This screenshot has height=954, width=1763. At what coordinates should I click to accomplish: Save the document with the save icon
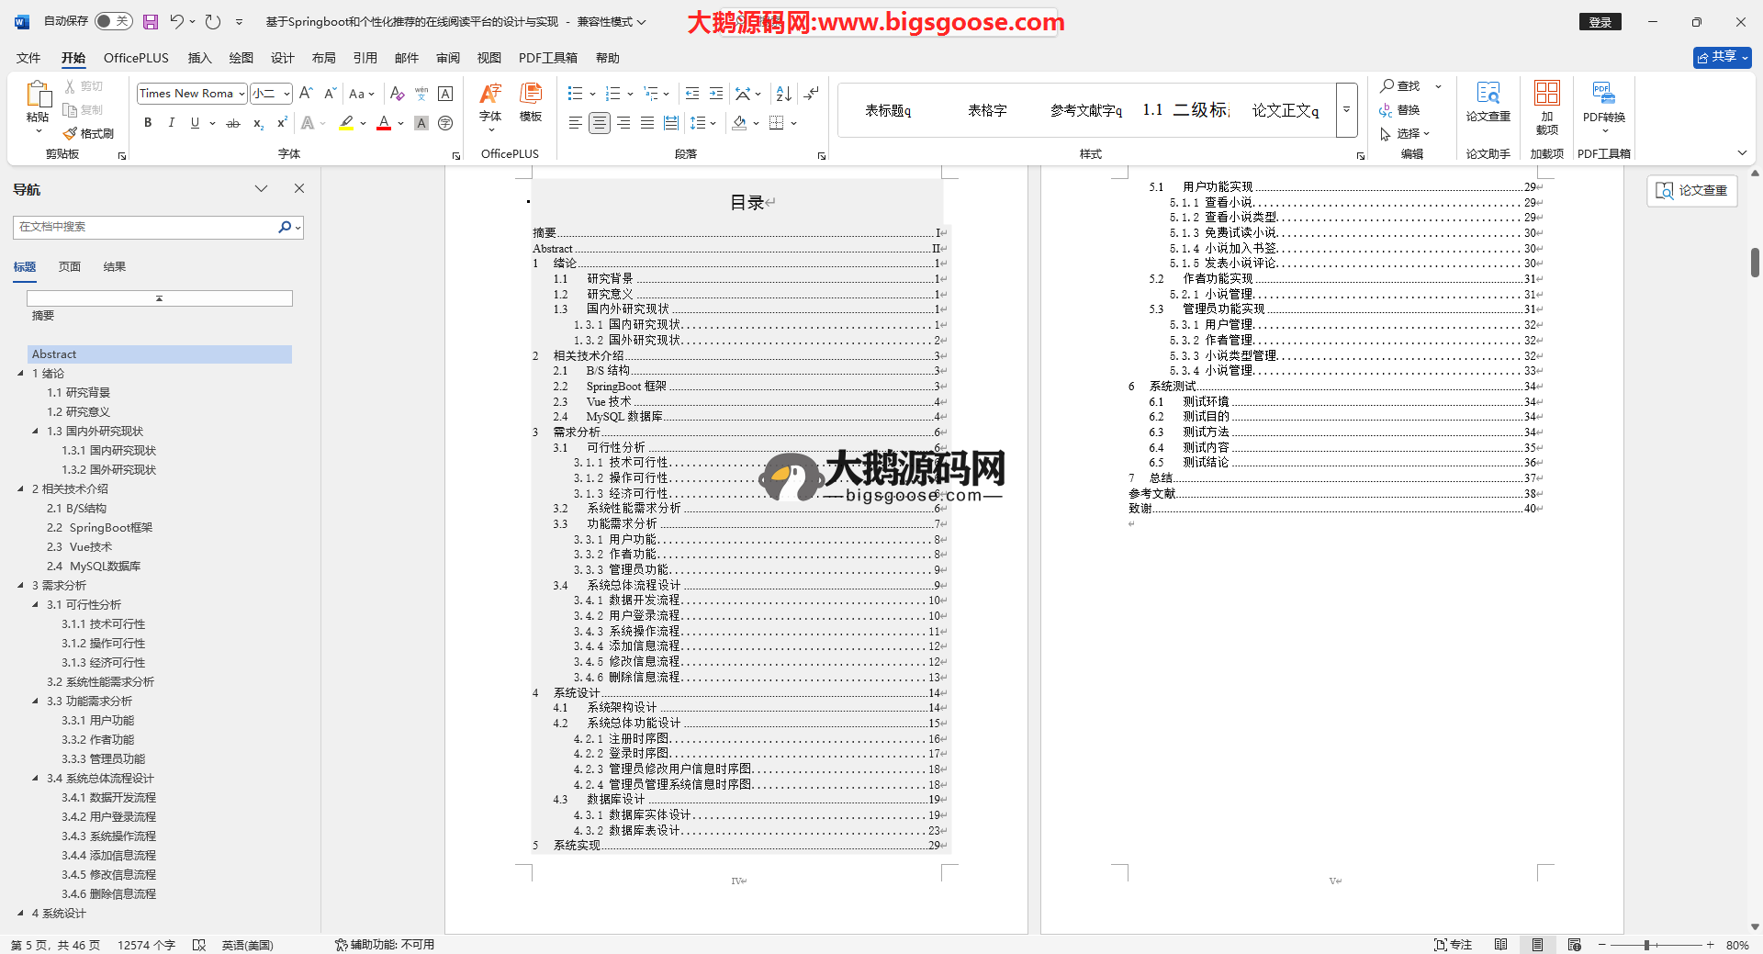pos(151,22)
